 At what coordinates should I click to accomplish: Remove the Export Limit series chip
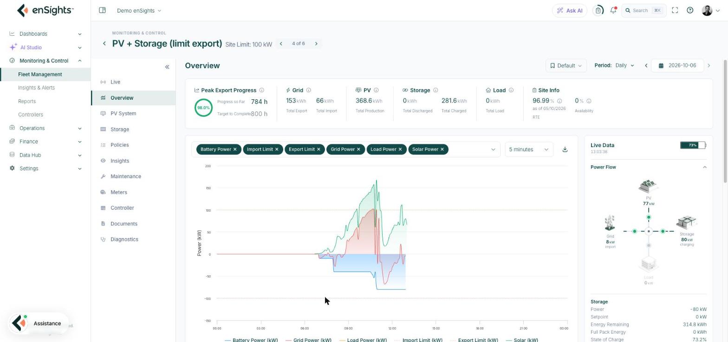(318, 149)
